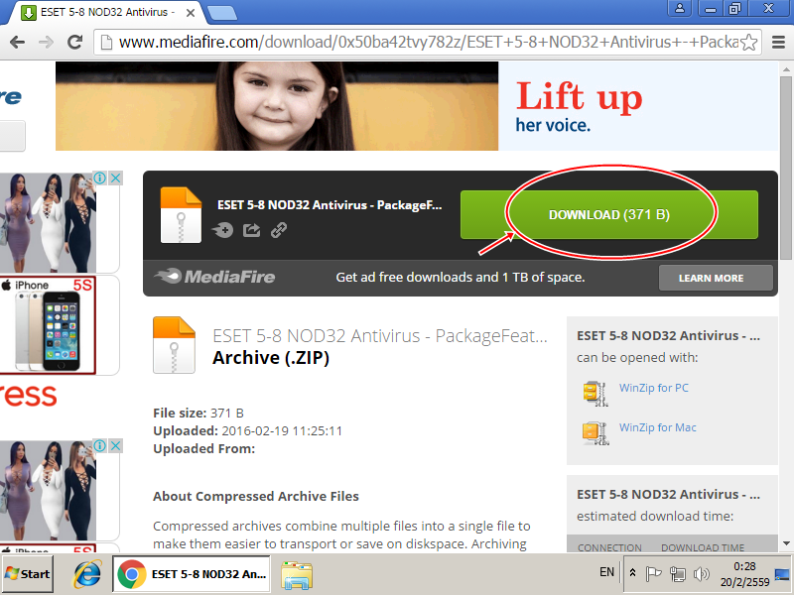This screenshot has height=595, width=794.
Task: Close the lower fashion dress ad
Action: (116, 445)
